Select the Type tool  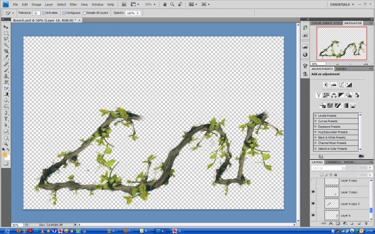click(x=6, y=119)
